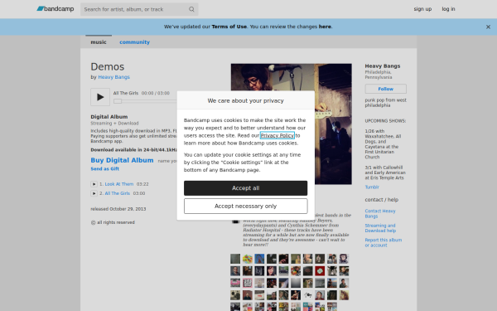Open the All The Girls track link

click(x=118, y=193)
